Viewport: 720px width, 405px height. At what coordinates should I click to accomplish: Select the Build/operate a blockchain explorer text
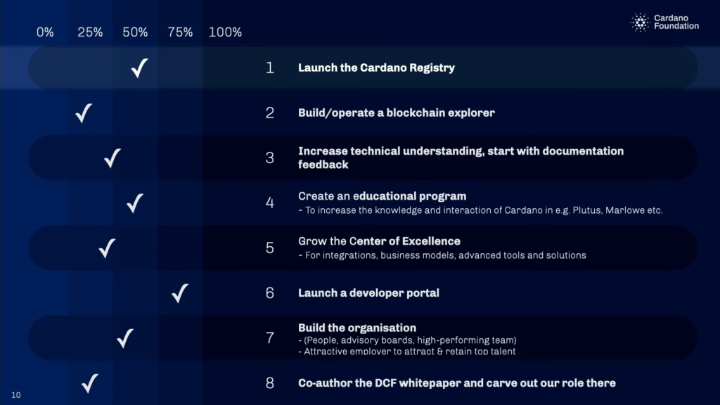(x=396, y=112)
